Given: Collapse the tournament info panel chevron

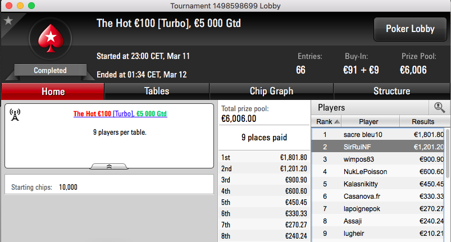Looking at the screenshot, I should click(109, 167).
